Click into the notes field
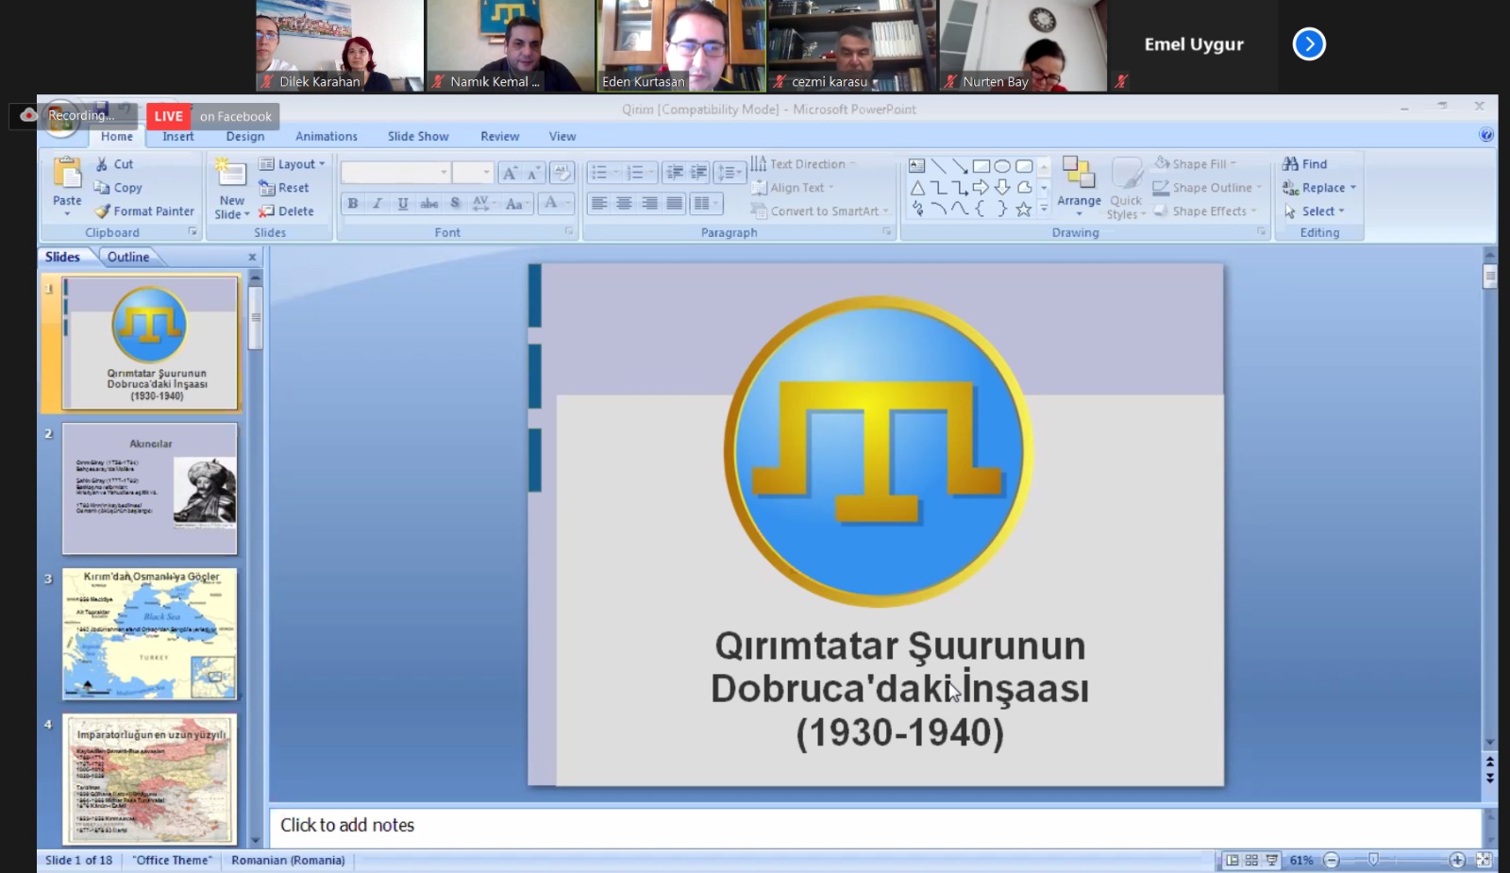 tap(875, 827)
